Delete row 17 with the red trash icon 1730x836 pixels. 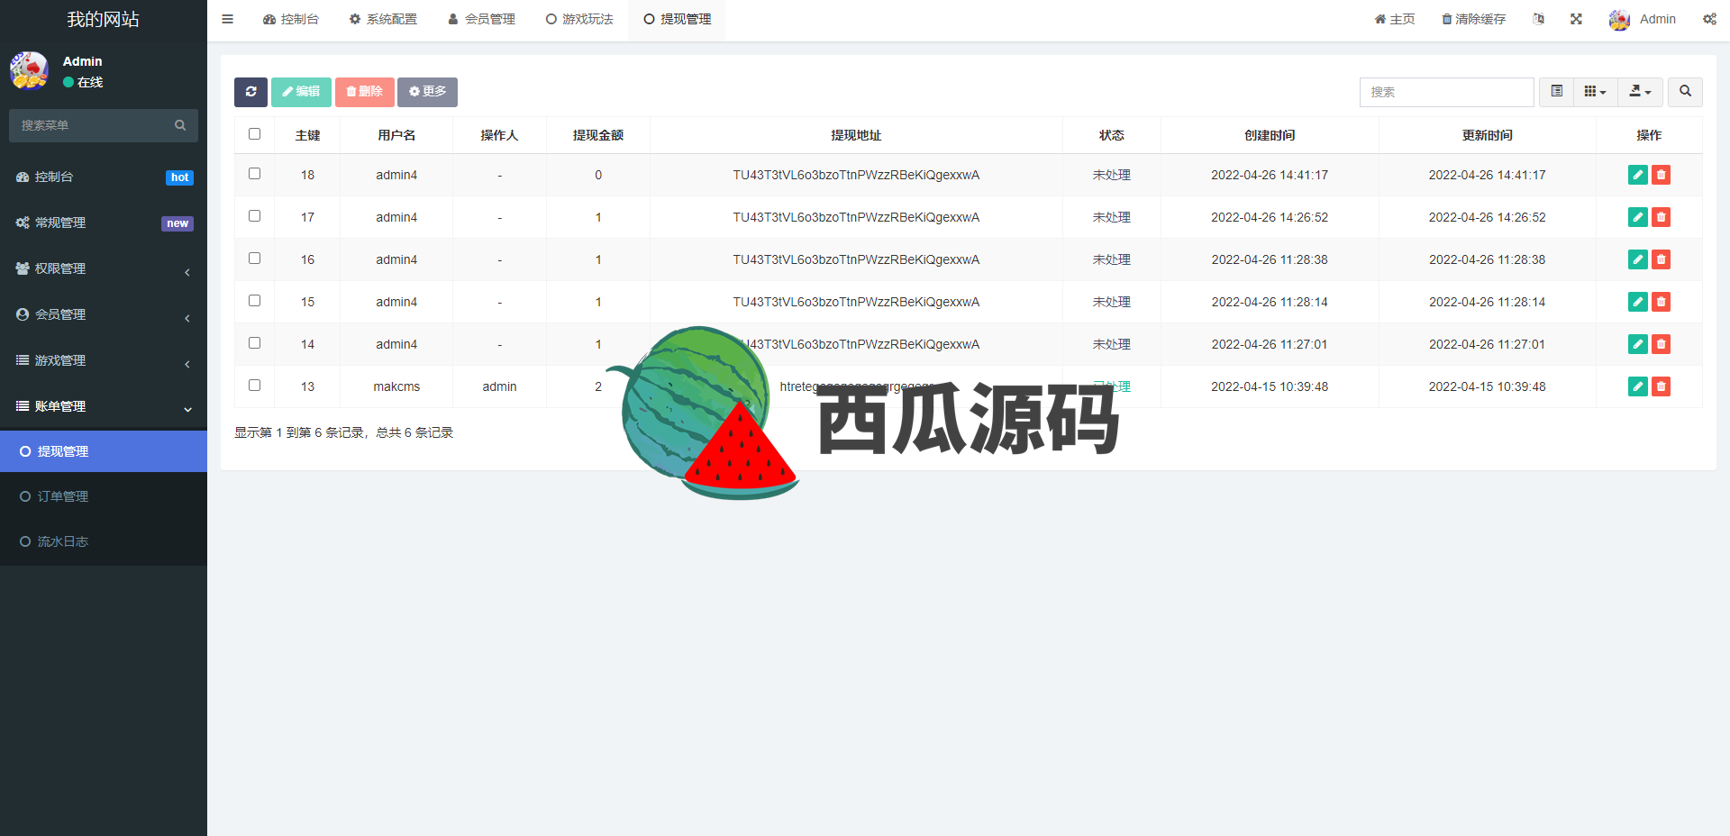[1661, 217]
